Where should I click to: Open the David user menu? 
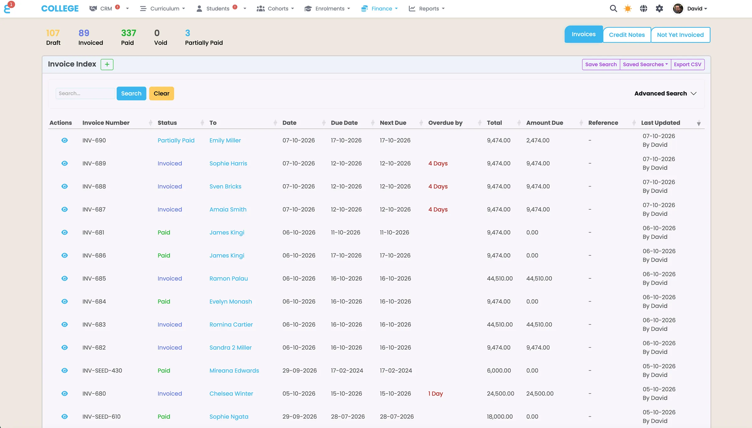tap(690, 8)
